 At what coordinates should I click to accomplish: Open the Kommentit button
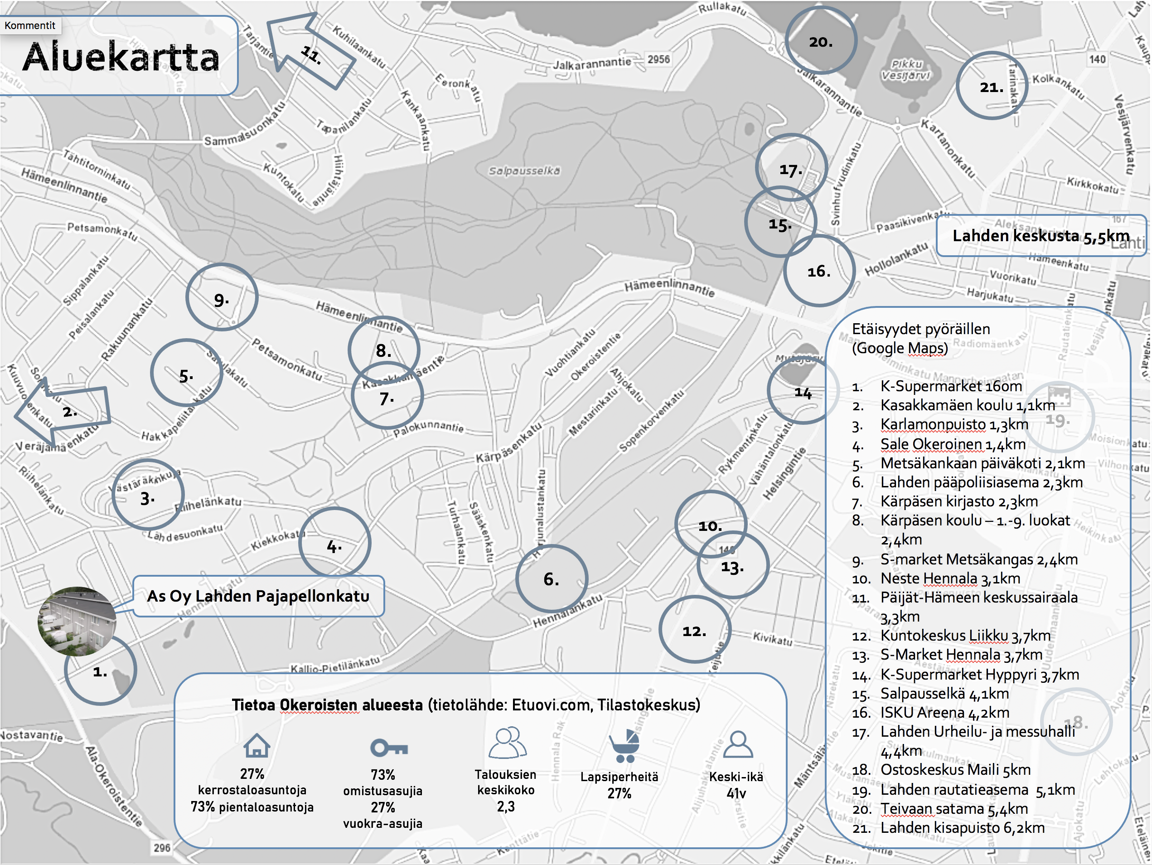(x=30, y=25)
